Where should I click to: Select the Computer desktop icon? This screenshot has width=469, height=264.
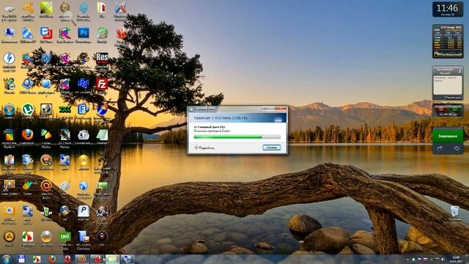9,33
